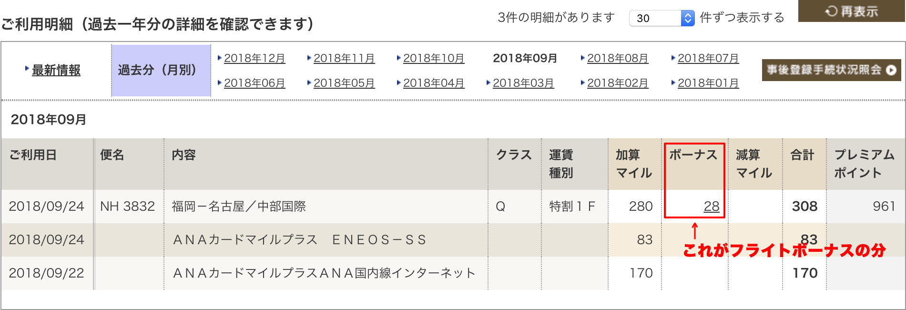Select the 過去分(月別) tab
906x310 pixels.
coord(161,71)
